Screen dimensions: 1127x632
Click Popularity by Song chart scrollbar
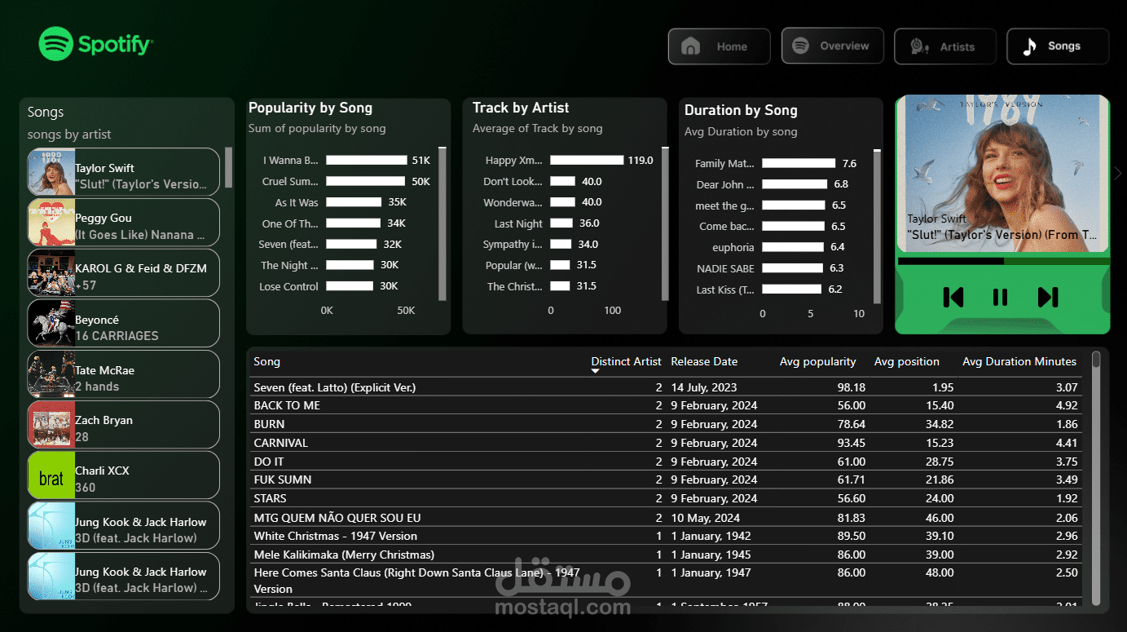[x=442, y=224]
